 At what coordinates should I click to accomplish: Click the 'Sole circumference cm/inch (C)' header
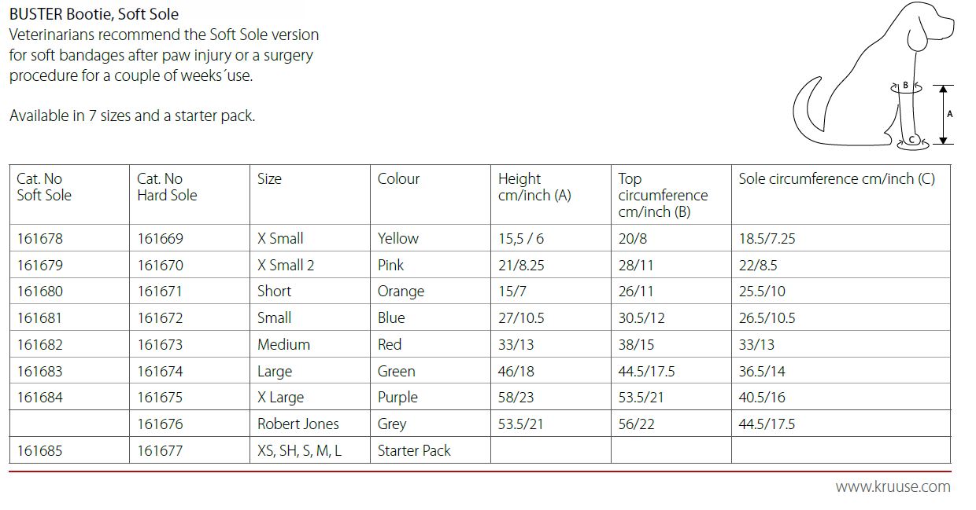836,179
